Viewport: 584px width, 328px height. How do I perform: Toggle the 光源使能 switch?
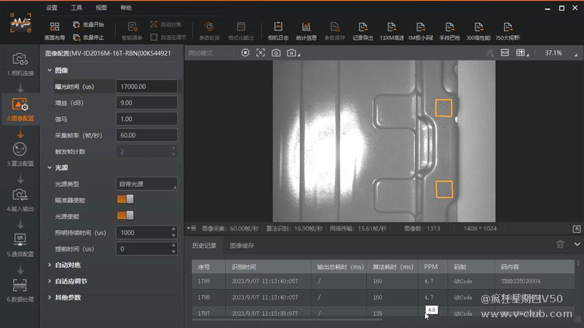[x=125, y=216]
